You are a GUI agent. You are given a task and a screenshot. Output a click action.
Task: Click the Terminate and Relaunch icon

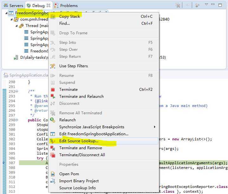click(53, 97)
